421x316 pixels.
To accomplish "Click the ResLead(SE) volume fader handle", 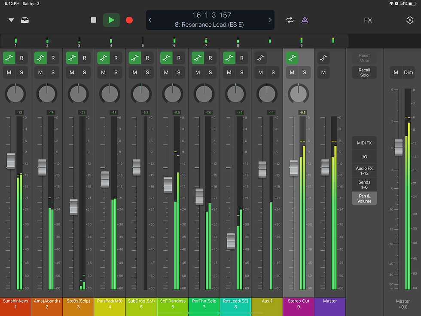I will [x=231, y=241].
